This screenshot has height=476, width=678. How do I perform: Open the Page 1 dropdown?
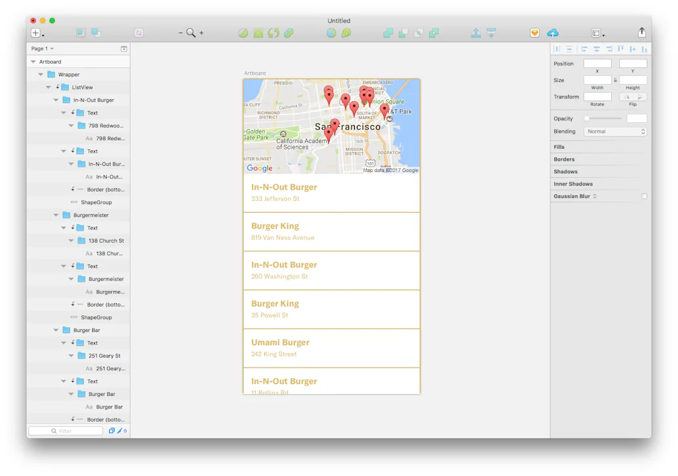pos(42,48)
